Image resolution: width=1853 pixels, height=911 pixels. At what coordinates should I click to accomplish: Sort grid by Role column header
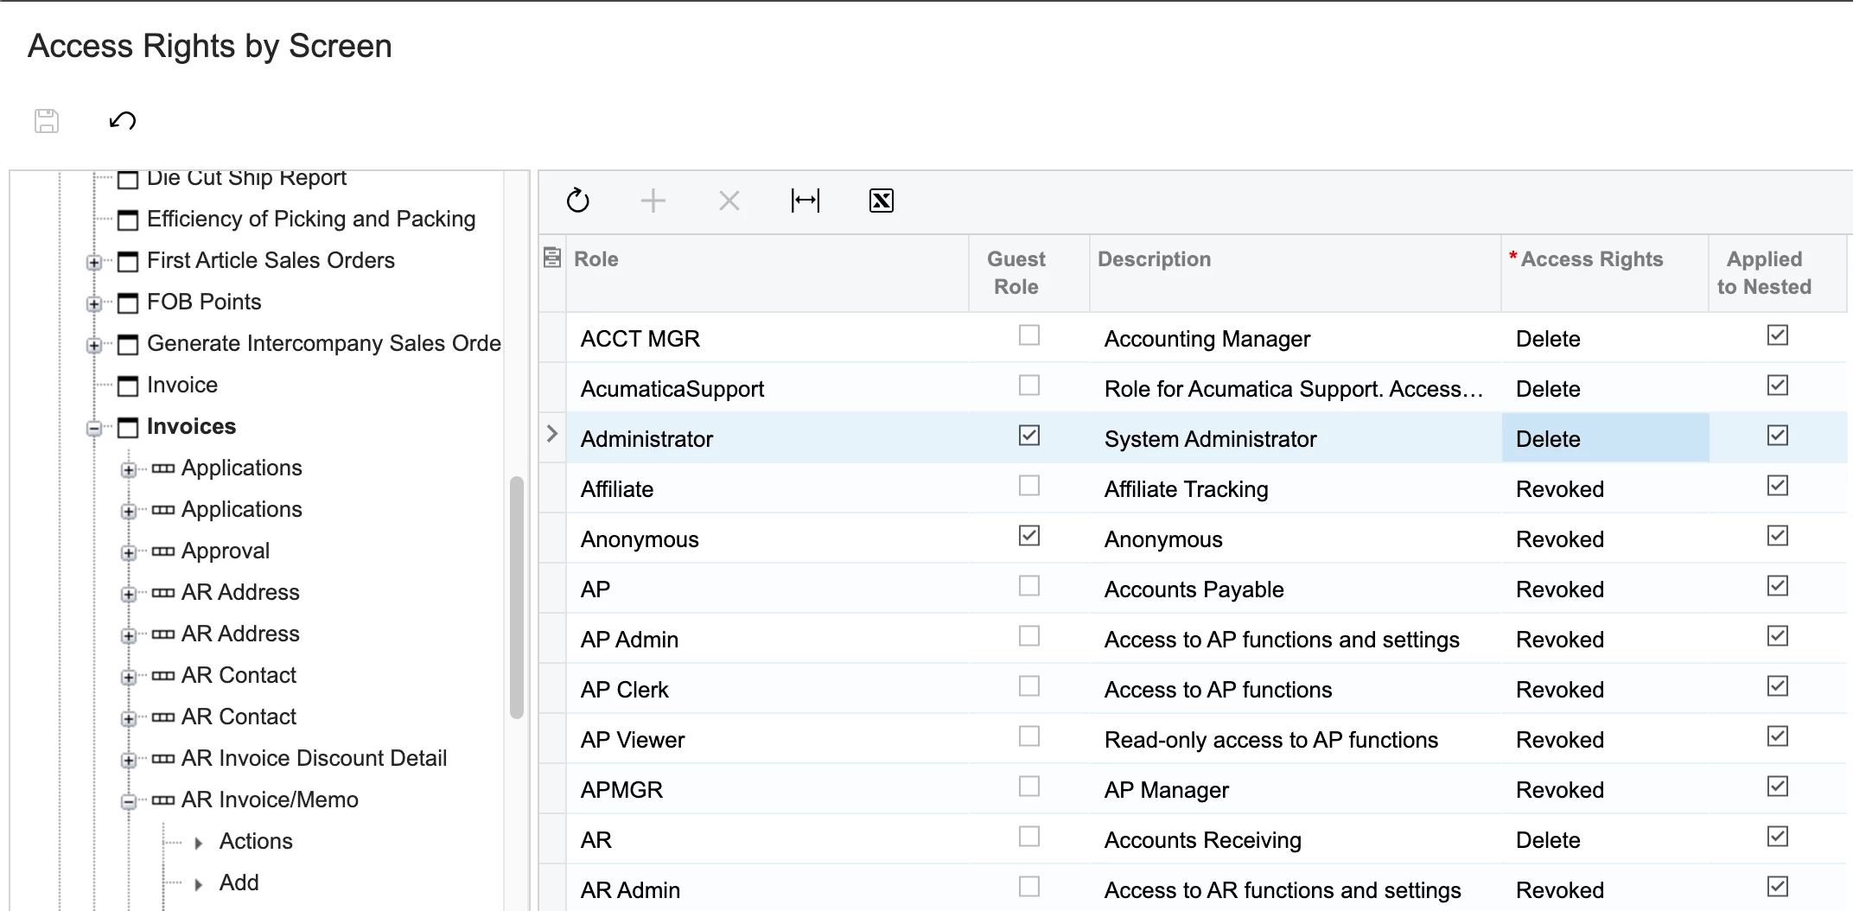coord(596,259)
